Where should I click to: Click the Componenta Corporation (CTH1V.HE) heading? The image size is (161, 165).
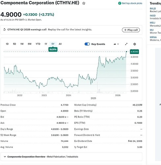pos(40,3)
